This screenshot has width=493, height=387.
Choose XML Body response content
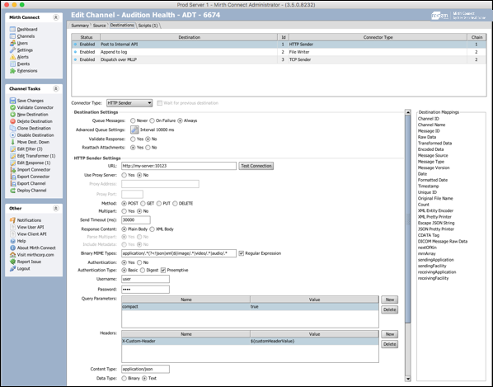153,229
